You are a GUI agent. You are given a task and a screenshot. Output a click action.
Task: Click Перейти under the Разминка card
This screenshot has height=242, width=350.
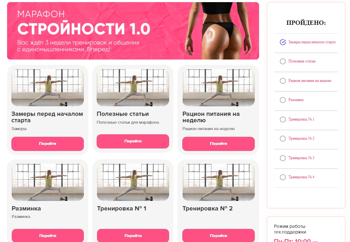[48, 236]
